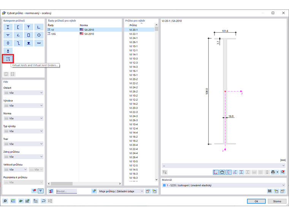Choose the slanted angle section category
Viewport: 289px width, 216px height.
pos(18,35)
